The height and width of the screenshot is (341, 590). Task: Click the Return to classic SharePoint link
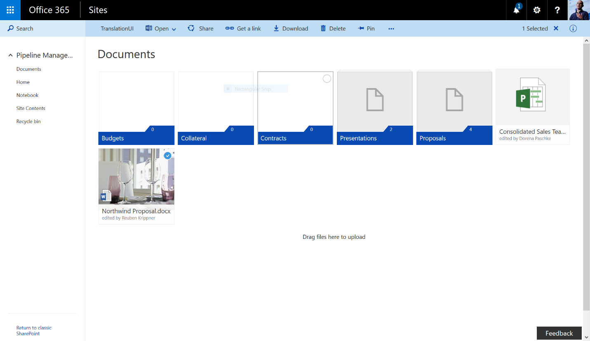click(x=34, y=331)
